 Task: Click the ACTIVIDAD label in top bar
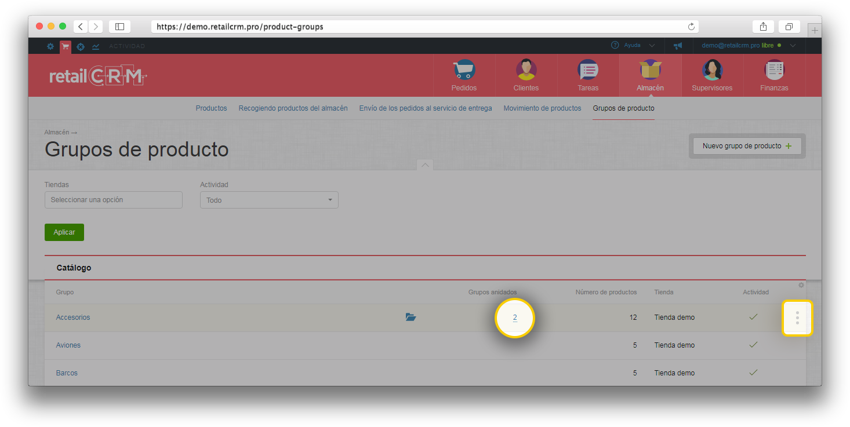pyautogui.click(x=127, y=46)
